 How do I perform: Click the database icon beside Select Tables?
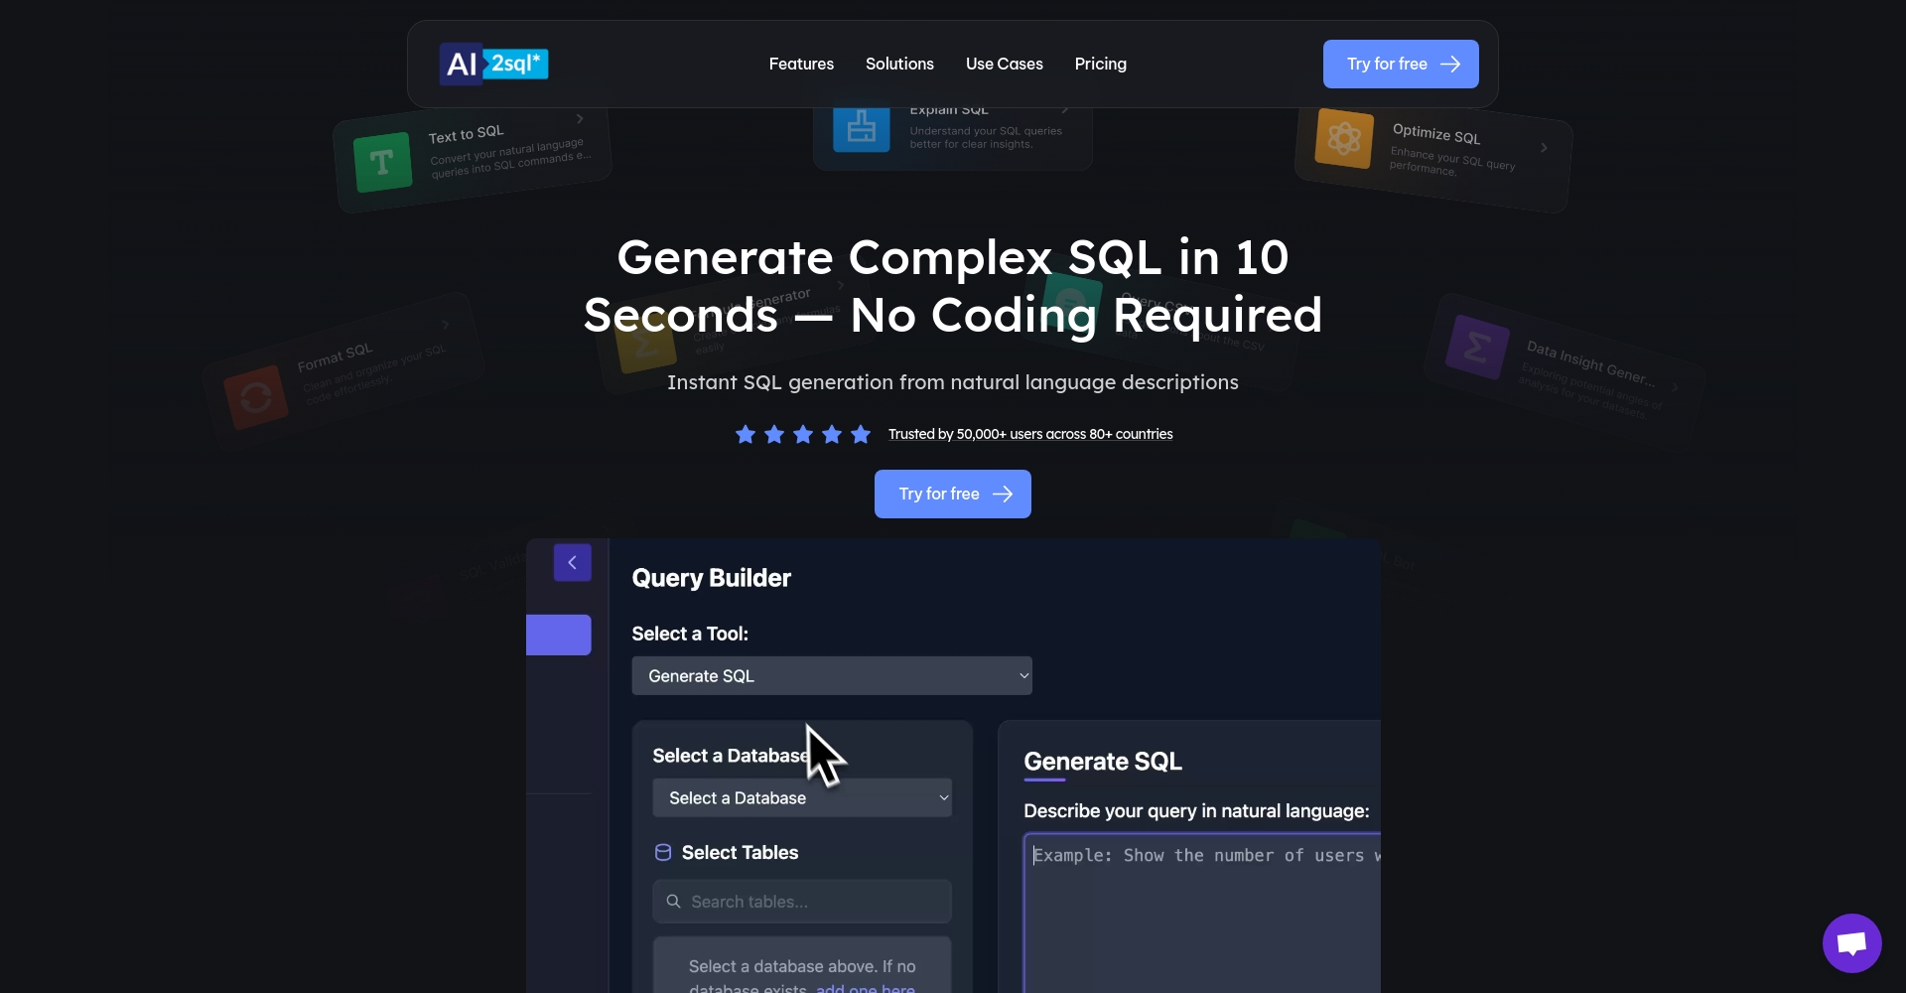(662, 852)
